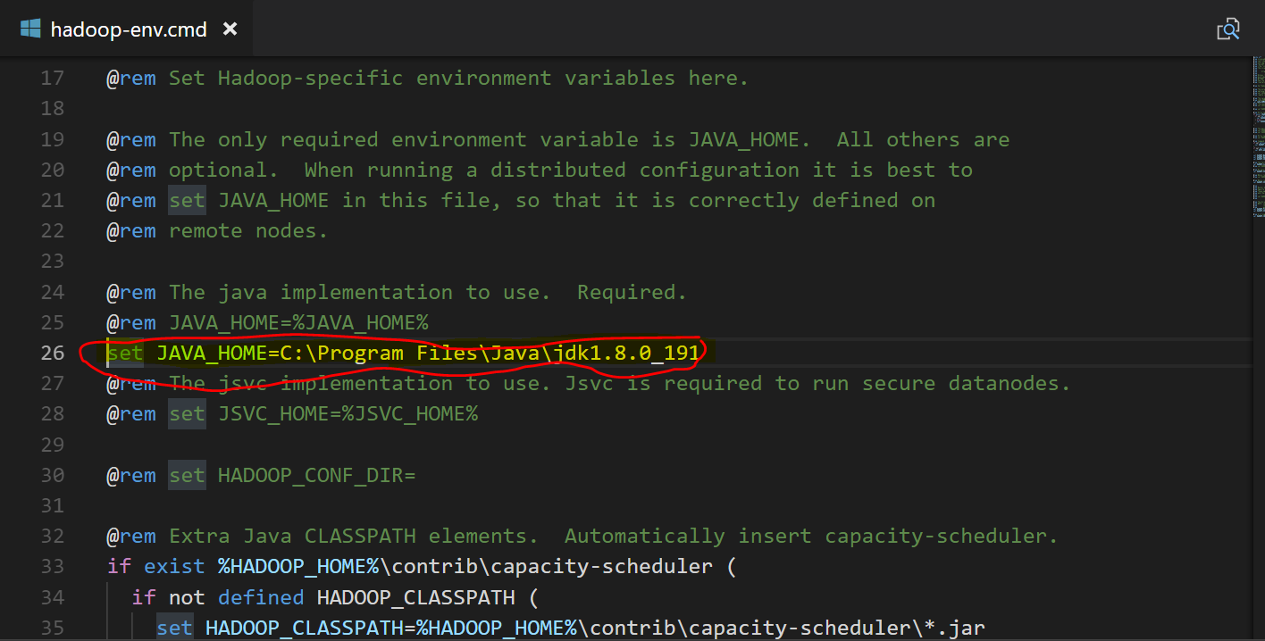Click line number 33 in the gutter

tap(53, 566)
